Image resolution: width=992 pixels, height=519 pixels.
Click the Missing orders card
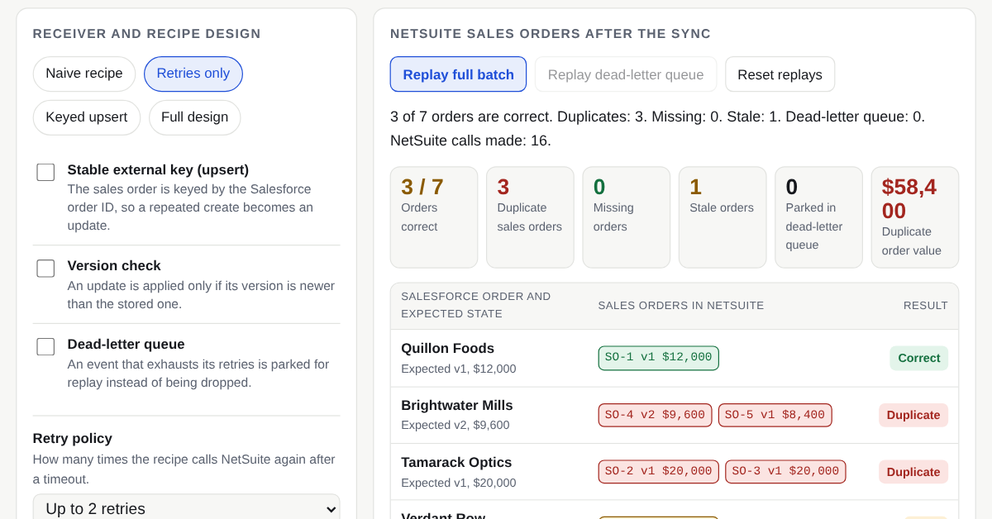pos(626,217)
